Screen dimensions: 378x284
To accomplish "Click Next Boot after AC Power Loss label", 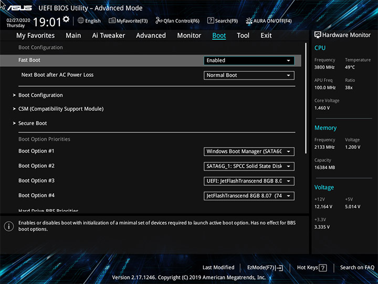I will coord(57,75).
